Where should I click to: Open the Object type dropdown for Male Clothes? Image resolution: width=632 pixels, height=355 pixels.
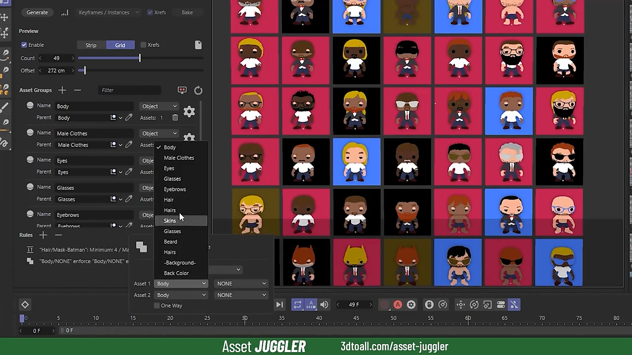159,133
